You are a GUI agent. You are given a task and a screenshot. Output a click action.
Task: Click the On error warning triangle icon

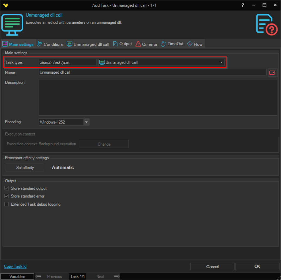[138, 44]
